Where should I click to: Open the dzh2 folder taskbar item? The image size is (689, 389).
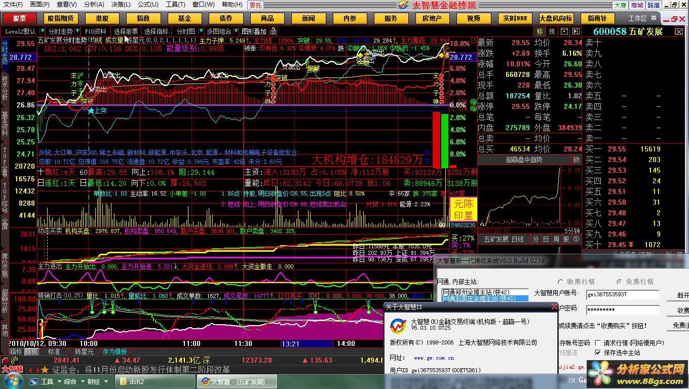pyautogui.click(x=156, y=381)
